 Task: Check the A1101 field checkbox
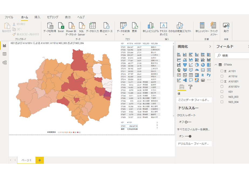[222, 71]
